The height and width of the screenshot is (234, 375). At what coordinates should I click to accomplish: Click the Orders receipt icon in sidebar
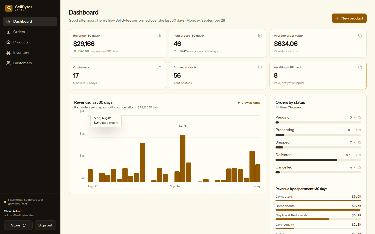tap(8, 32)
